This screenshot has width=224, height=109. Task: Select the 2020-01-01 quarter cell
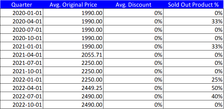click(21, 13)
